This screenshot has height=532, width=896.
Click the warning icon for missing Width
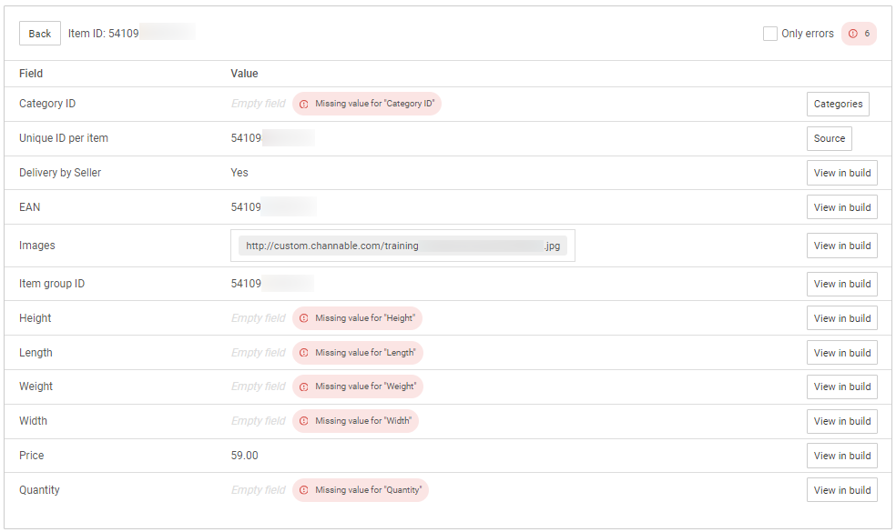coord(304,421)
